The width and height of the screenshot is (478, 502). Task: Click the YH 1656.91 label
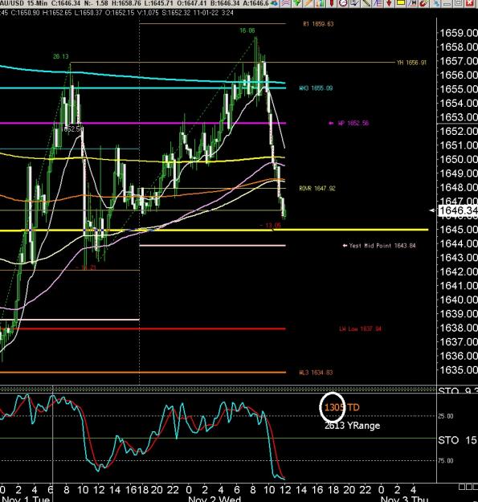(411, 63)
